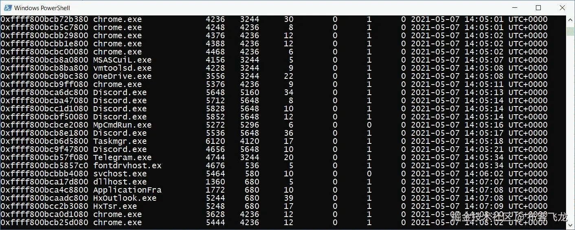Click offset 0xffff800bcb5c7800

click(44, 27)
